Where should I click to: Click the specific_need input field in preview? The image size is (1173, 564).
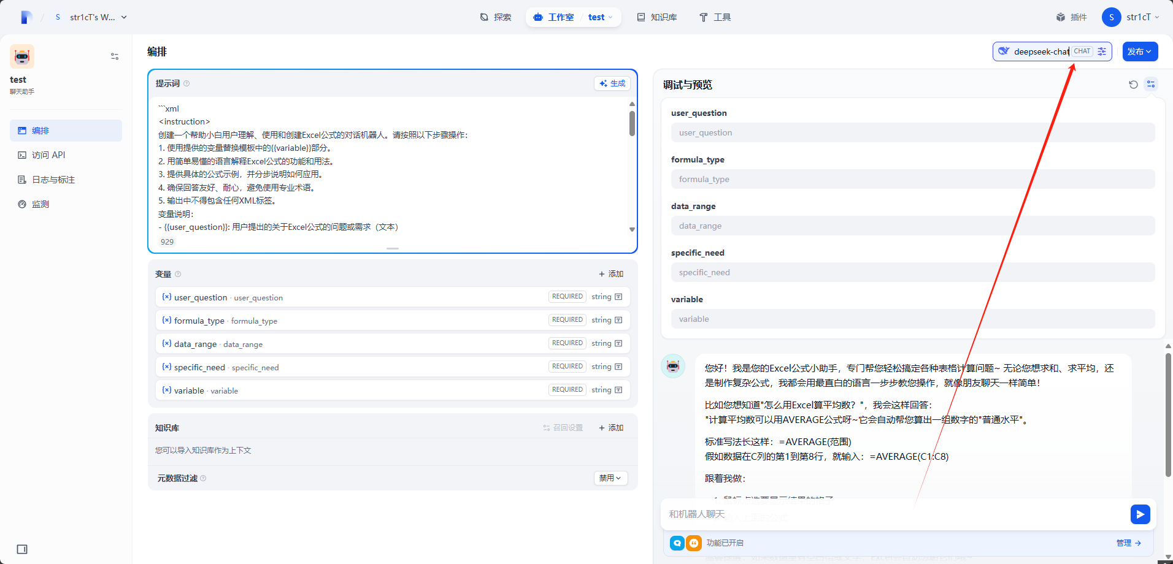913,272
